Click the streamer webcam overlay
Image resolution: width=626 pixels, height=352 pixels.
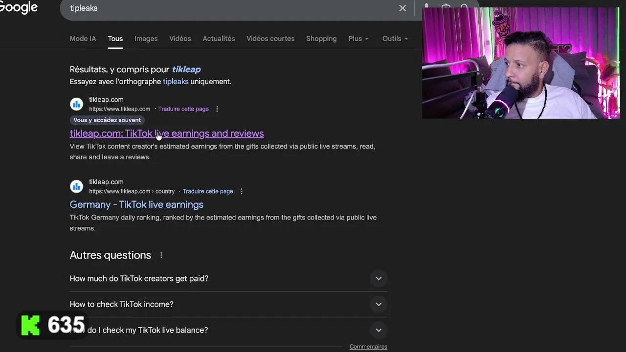[521, 63]
